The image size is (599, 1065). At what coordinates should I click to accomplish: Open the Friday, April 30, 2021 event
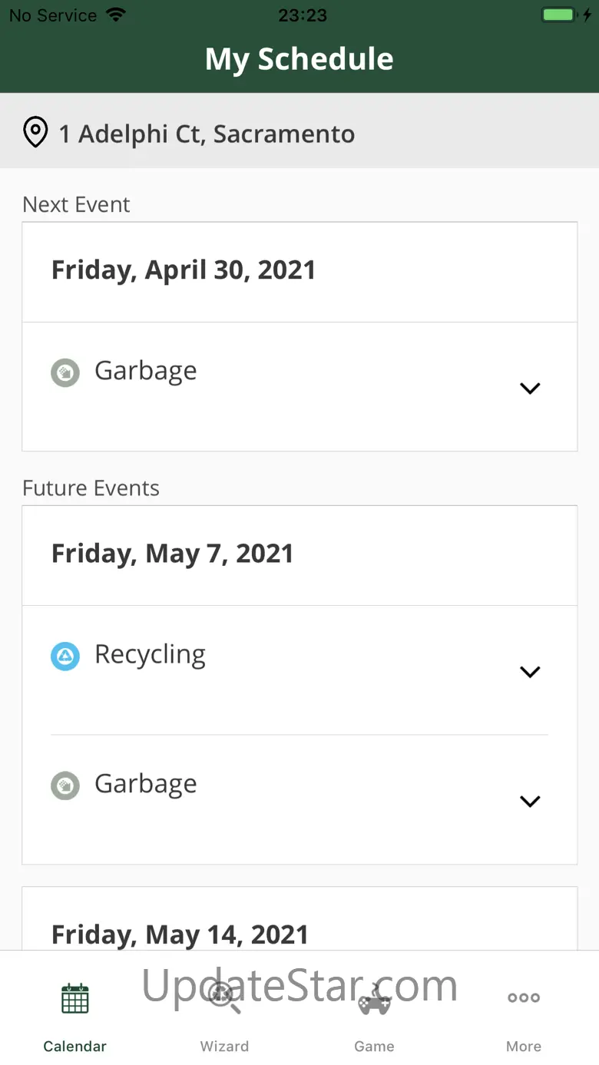point(184,270)
